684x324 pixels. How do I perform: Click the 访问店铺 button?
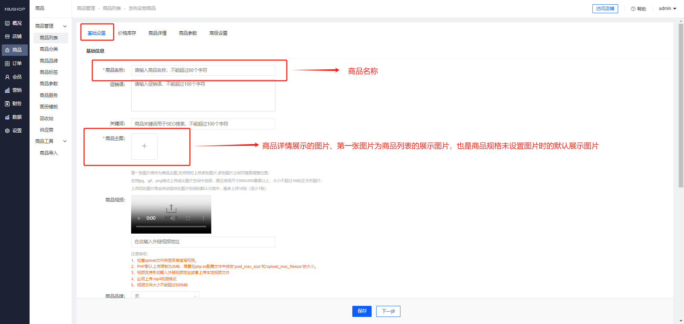605,9
